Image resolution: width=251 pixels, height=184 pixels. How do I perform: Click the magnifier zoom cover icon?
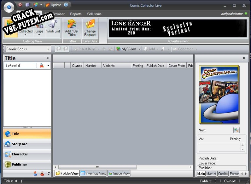coord(236,130)
